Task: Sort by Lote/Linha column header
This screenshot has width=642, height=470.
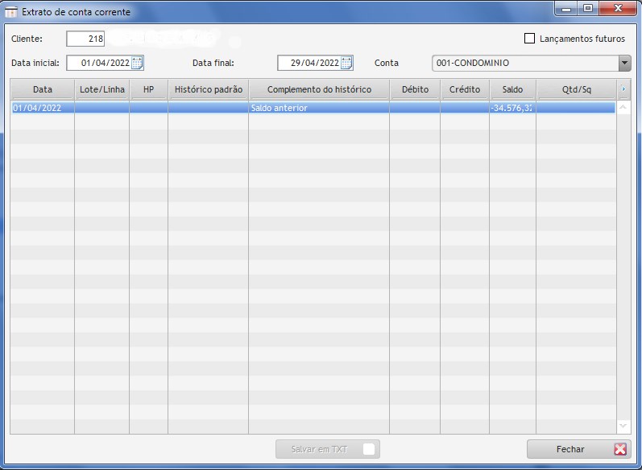Action: pyautogui.click(x=102, y=89)
